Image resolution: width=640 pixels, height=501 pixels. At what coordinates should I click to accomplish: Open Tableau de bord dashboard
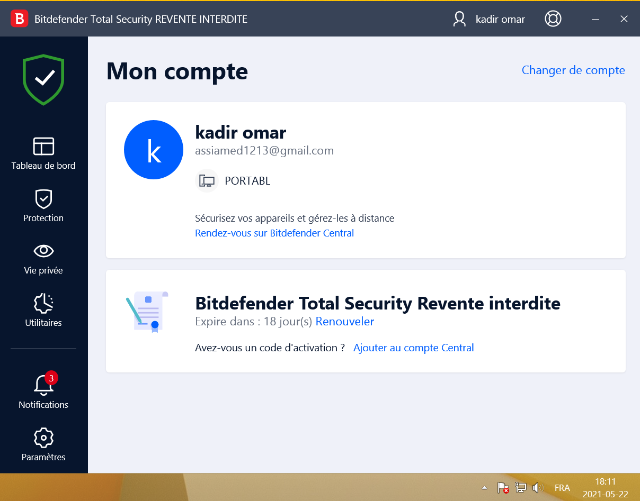pyautogui.click(x=43, y=153)
